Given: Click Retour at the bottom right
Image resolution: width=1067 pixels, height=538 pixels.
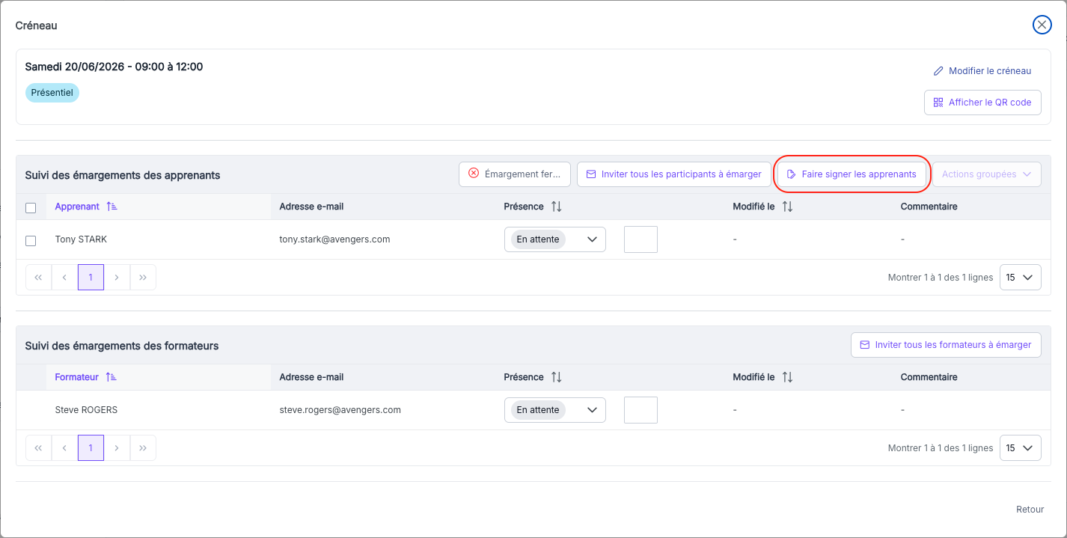Looking at the screenshot, I should click(x=1030, y=510).
